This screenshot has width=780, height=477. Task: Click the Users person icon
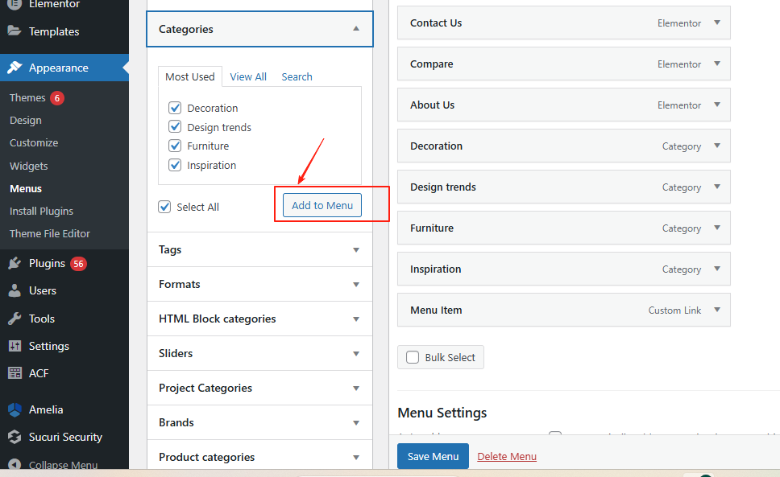pyautogui.click(x=15, y=290)
